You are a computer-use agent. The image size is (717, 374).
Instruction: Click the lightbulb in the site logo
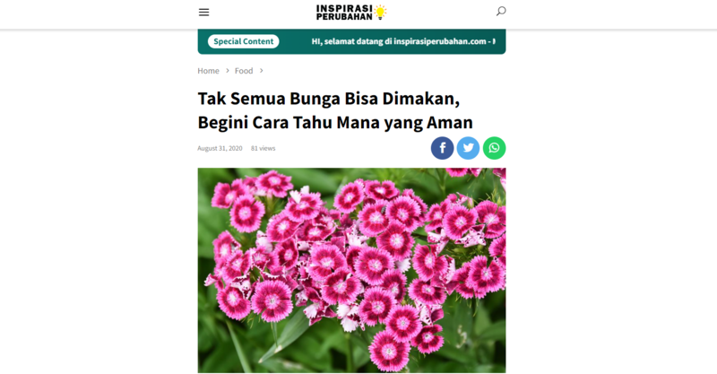(380, 12)
